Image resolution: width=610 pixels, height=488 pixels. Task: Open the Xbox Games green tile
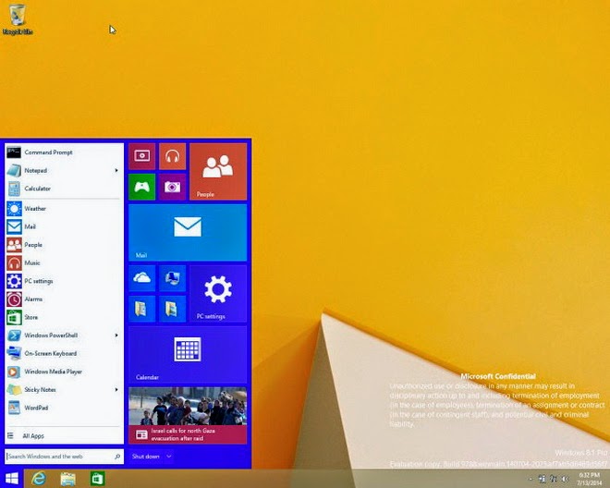pos(141,187)
